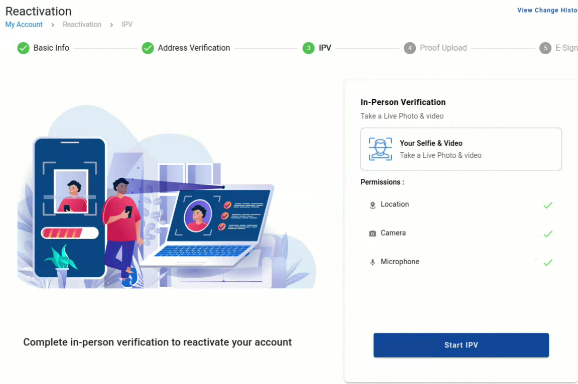Image resolution: width=578 pixels, height=384 pixels.
Task: Click the step 5 E-Sign circle
Action: coord(545,48)
